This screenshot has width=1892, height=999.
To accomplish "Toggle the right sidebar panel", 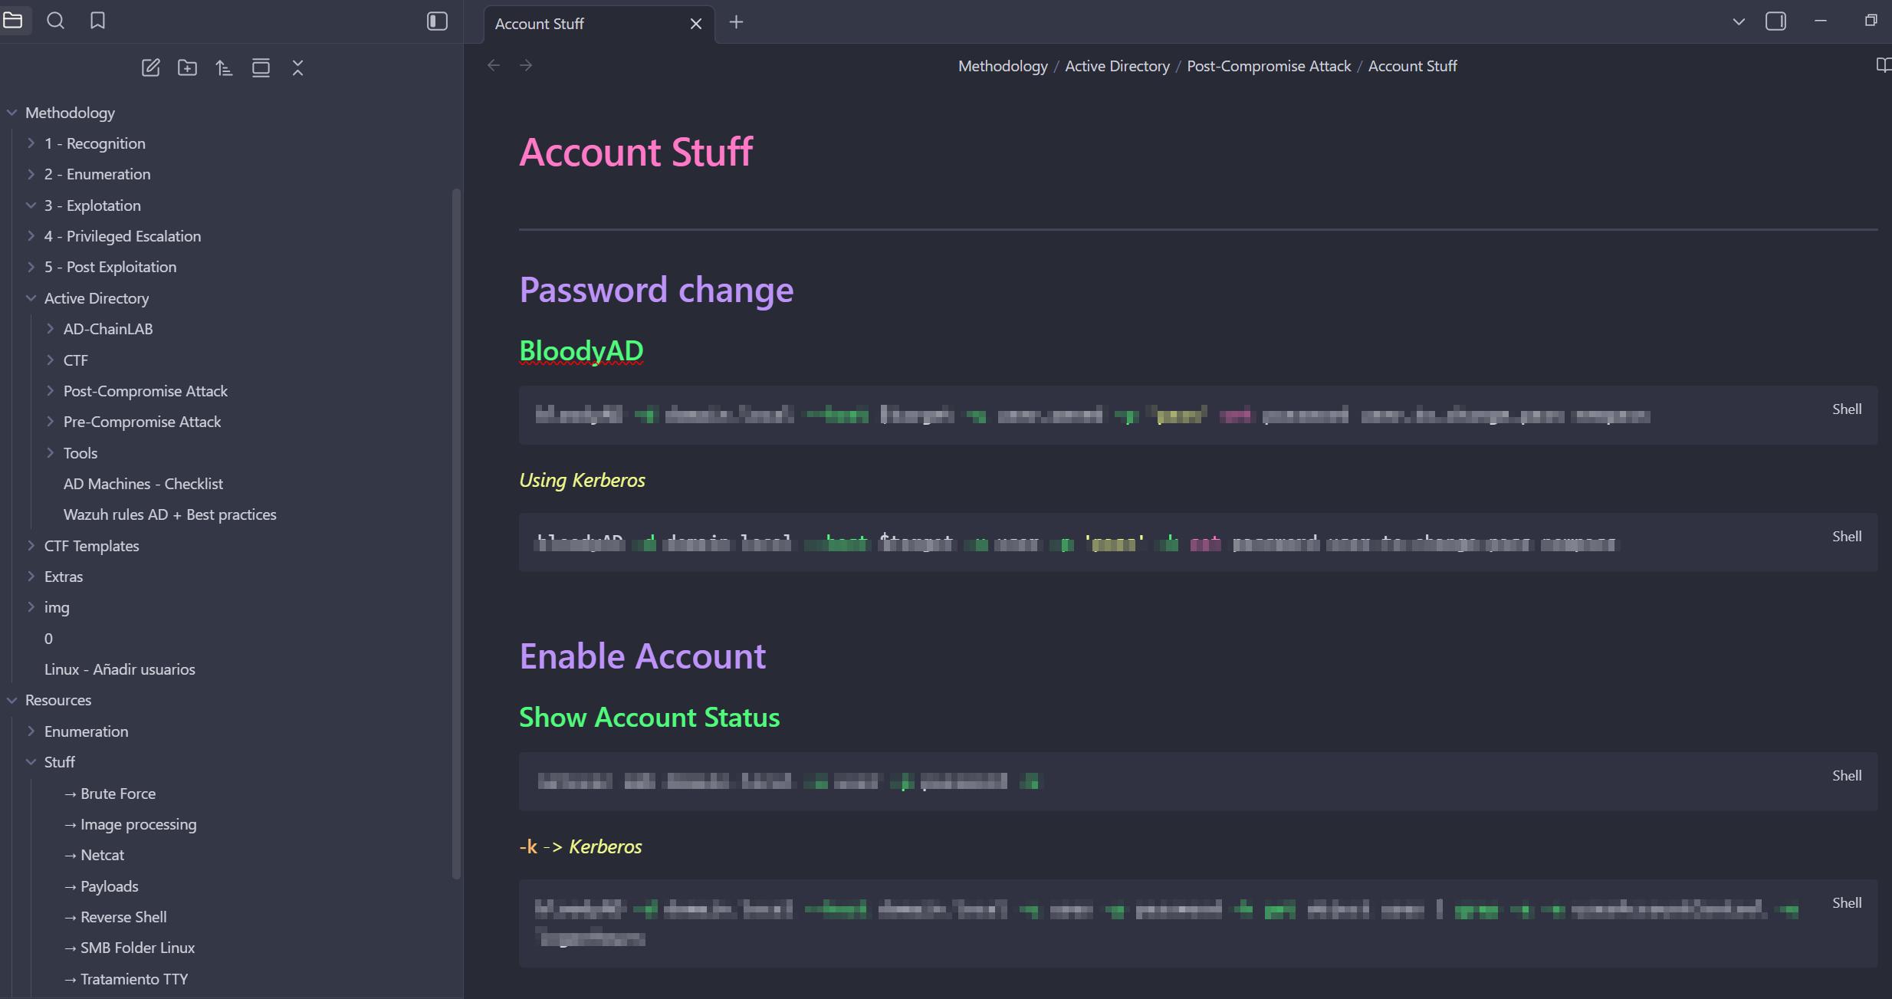I will click(x=1775, y=21).
